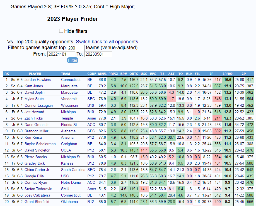This screenshot has height=206, width=256.
Task: Open Gradey Dick player link
Action: click(x=35, y=163)
